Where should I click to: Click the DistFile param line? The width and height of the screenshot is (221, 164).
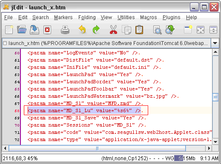tap(96, 60)
